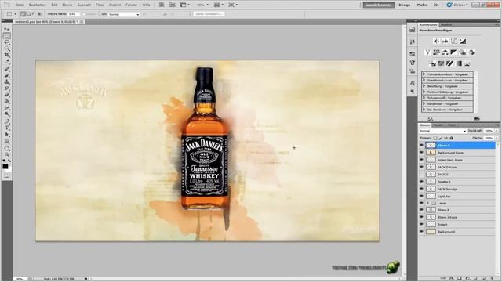Select the Pen tool

click(x=7, y=121)
